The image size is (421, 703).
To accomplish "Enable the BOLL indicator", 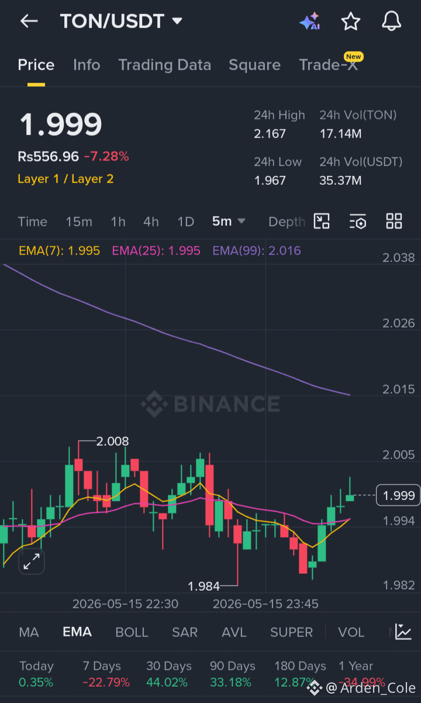I will (x=132, y=632).
